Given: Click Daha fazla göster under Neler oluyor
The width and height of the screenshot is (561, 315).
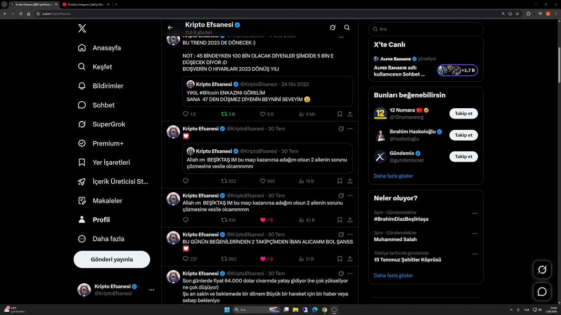Looking at the screenshot, I should (394, 275).
